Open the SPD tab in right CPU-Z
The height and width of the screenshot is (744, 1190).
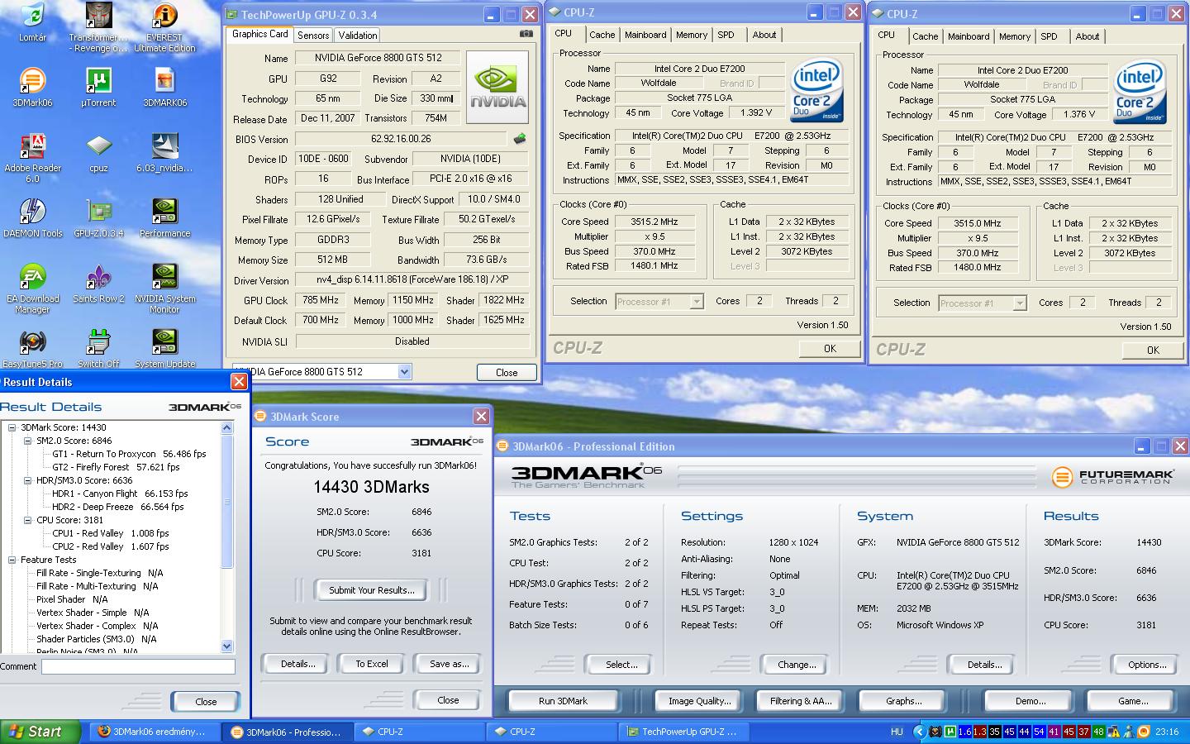(x=1049, y=36)
